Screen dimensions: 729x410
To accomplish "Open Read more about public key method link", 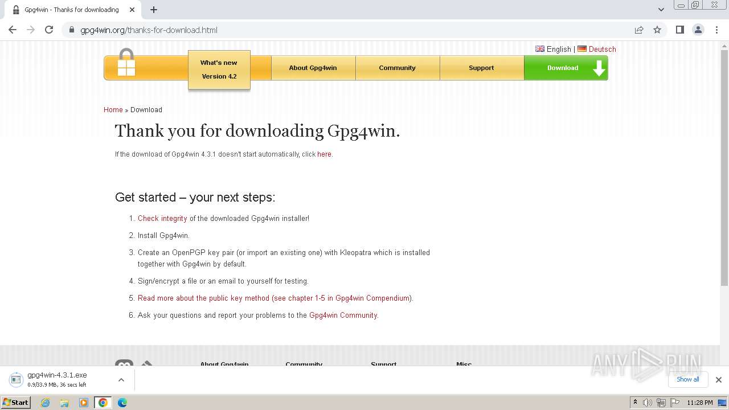I will [x=275, y=298].
